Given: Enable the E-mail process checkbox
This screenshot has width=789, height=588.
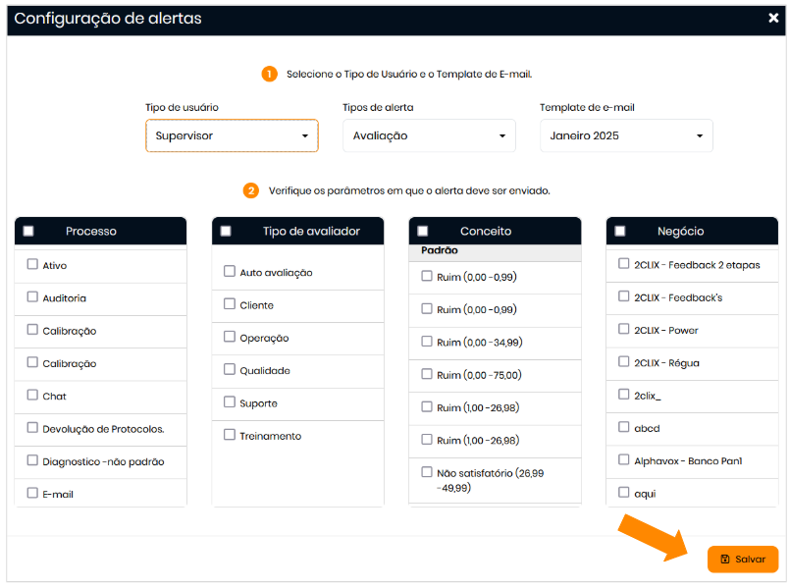Looking at the screenshot, I should (32, 493).
